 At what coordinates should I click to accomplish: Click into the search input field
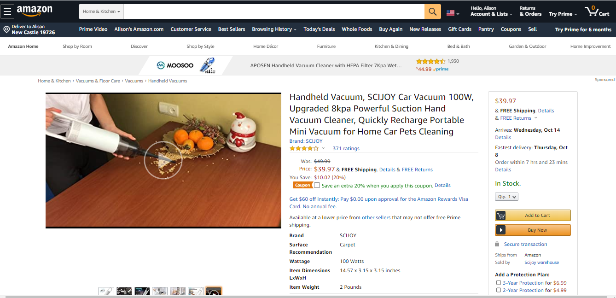tap(274, 12)
